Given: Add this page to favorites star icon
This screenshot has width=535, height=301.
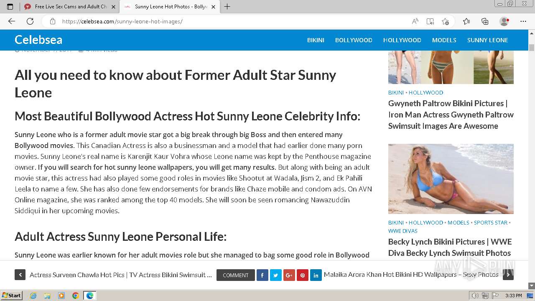Looking at the screenshot, I should pyautogui.click(x=445, y=21).
